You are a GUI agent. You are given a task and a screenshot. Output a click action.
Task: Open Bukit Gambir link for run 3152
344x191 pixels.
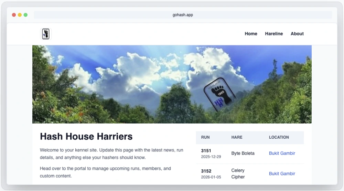point(282,174)
